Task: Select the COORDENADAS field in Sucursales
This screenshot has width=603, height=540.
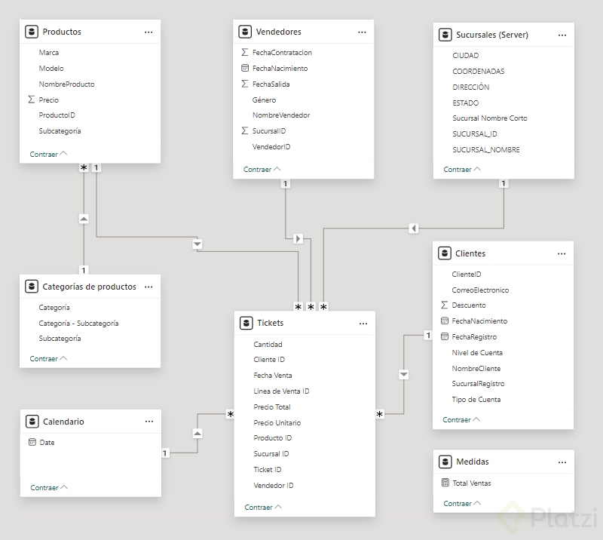Action: tap(478, 72)
